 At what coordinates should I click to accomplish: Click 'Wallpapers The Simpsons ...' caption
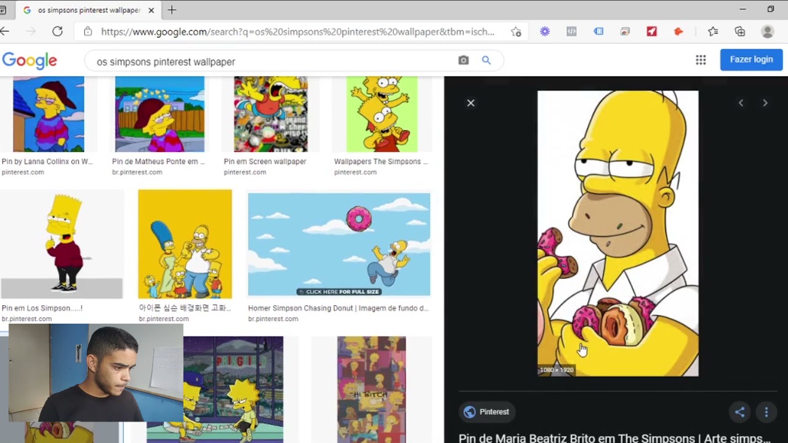click(x=381, y=162)
